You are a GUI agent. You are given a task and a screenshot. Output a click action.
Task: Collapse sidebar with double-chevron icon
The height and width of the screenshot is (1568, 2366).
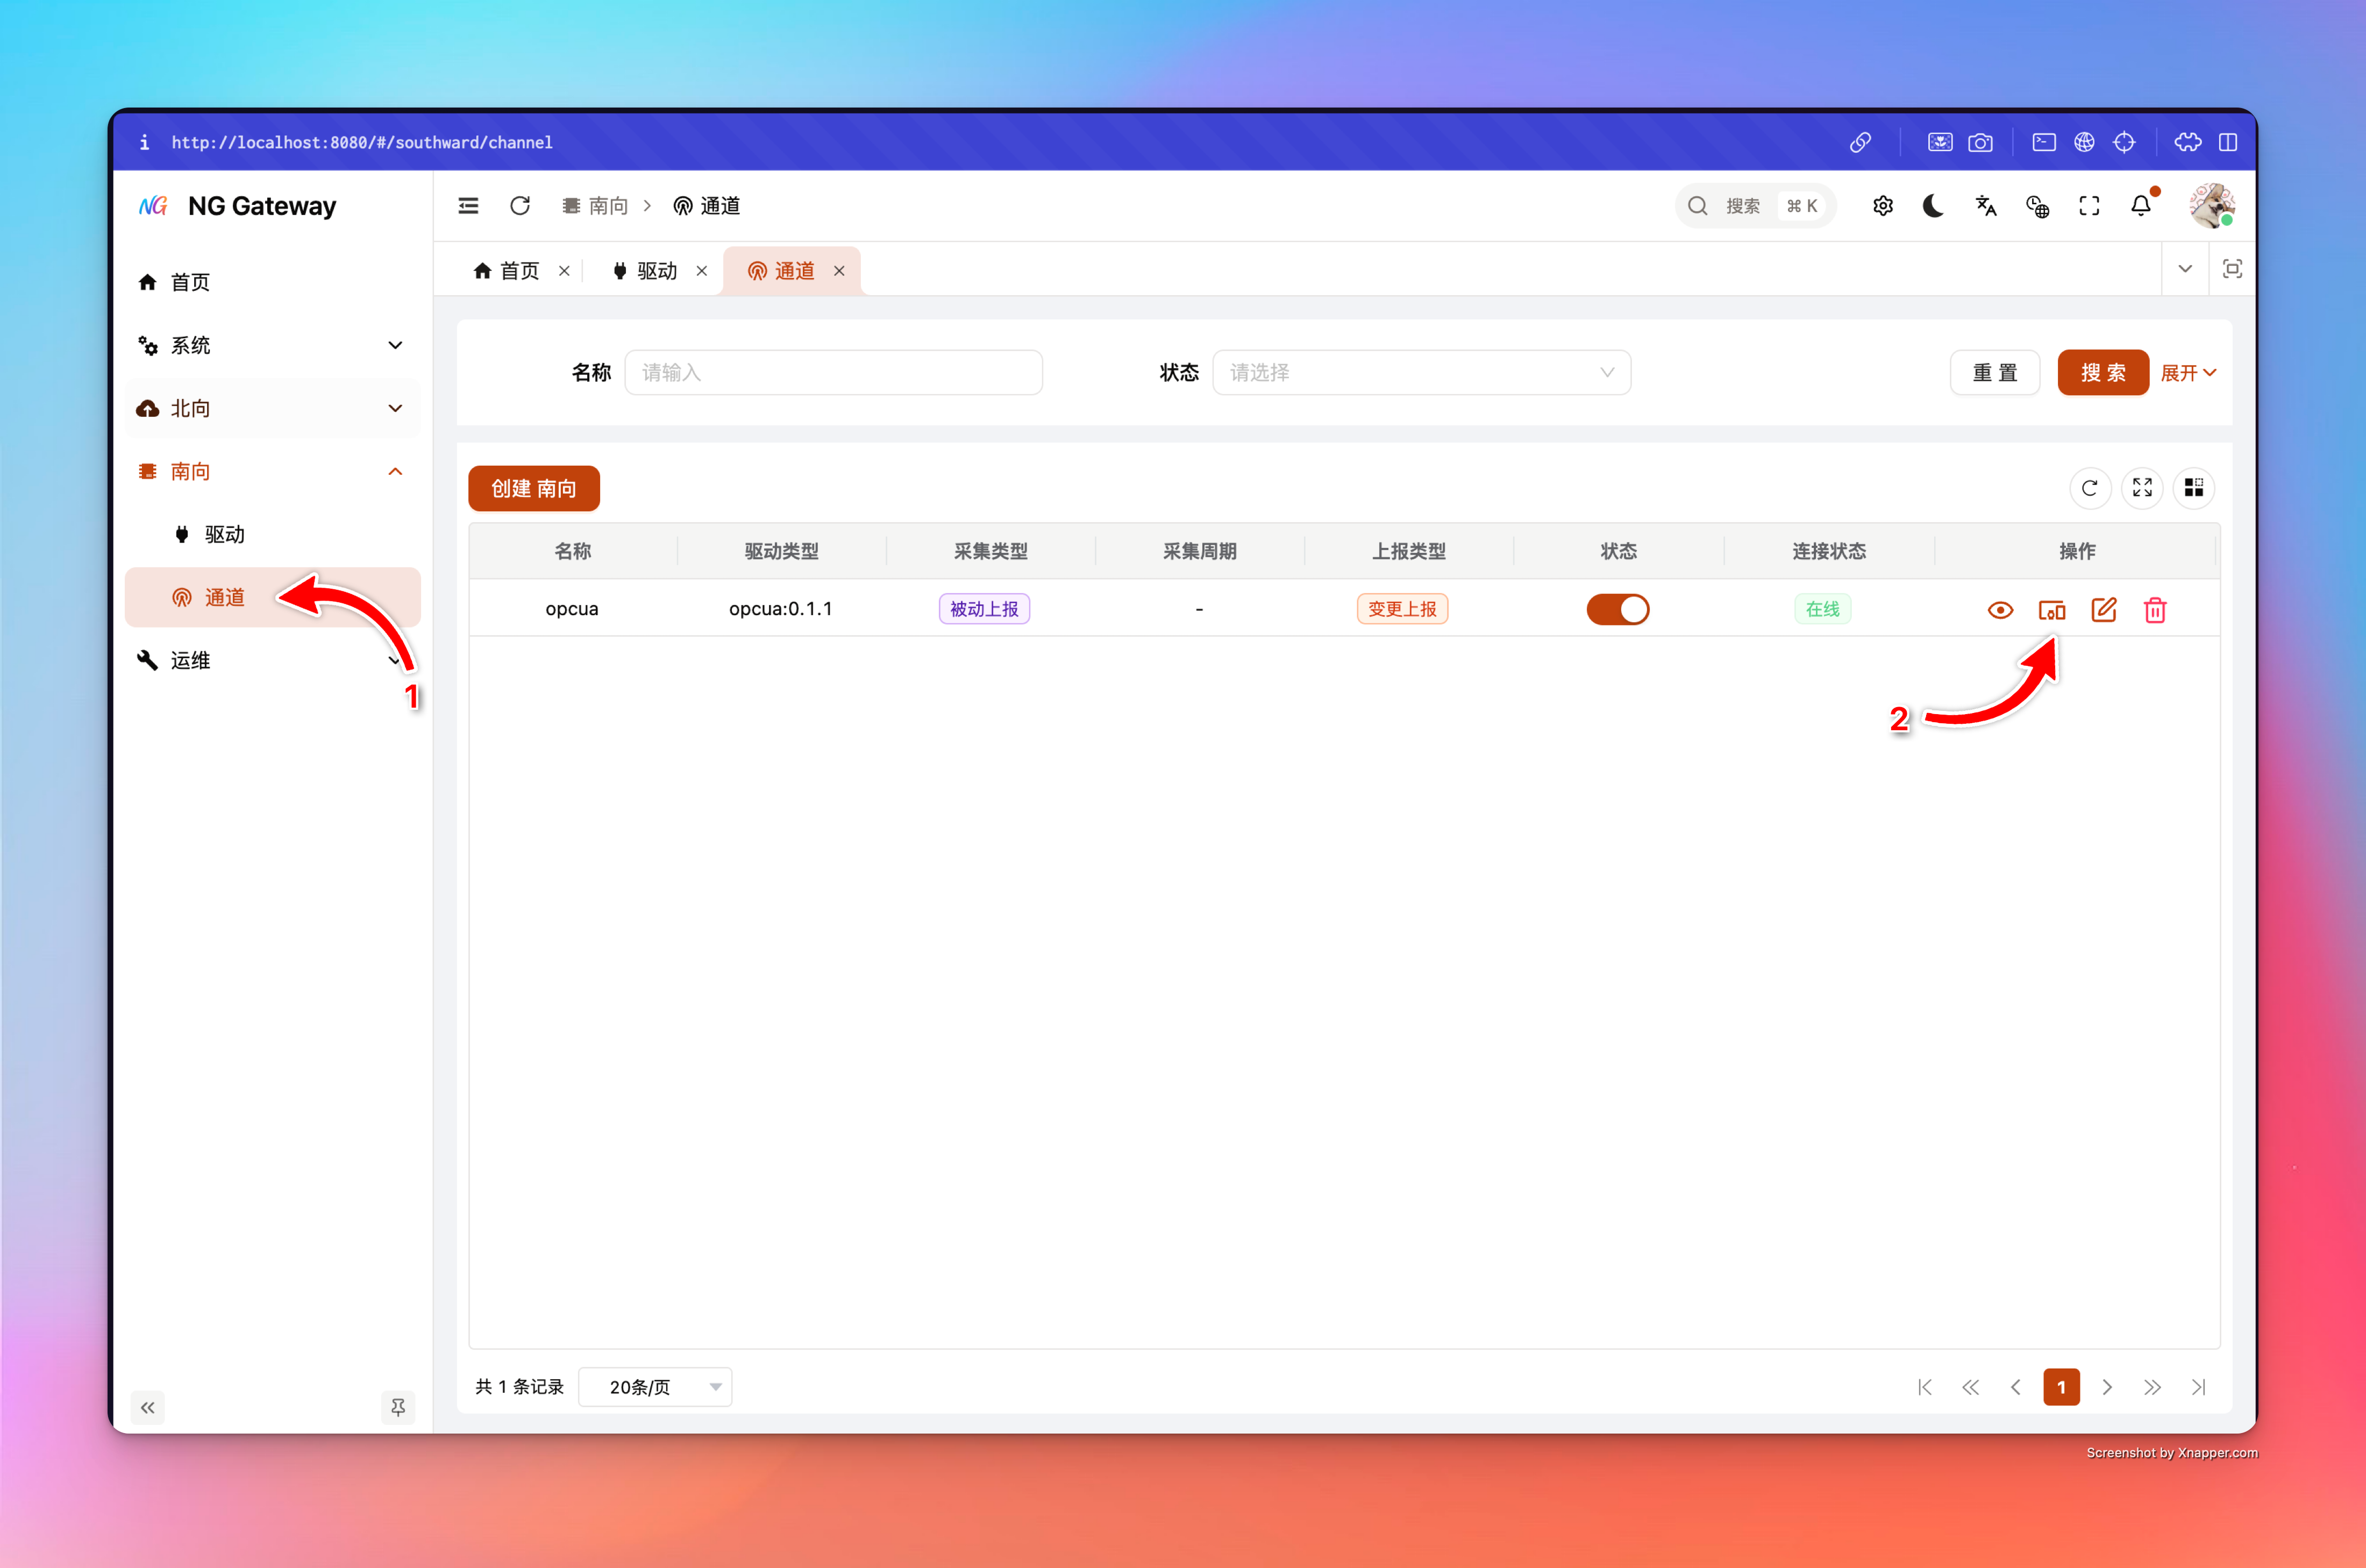pyautogui.click(x=148, y=1408)
